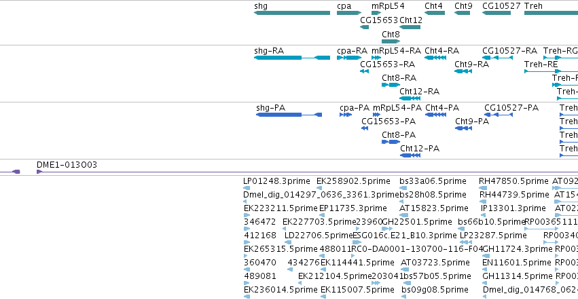The width and height of the screenshot is (578, 300).
Task: Select the Cht9 gene label
Action: point(463,6)
